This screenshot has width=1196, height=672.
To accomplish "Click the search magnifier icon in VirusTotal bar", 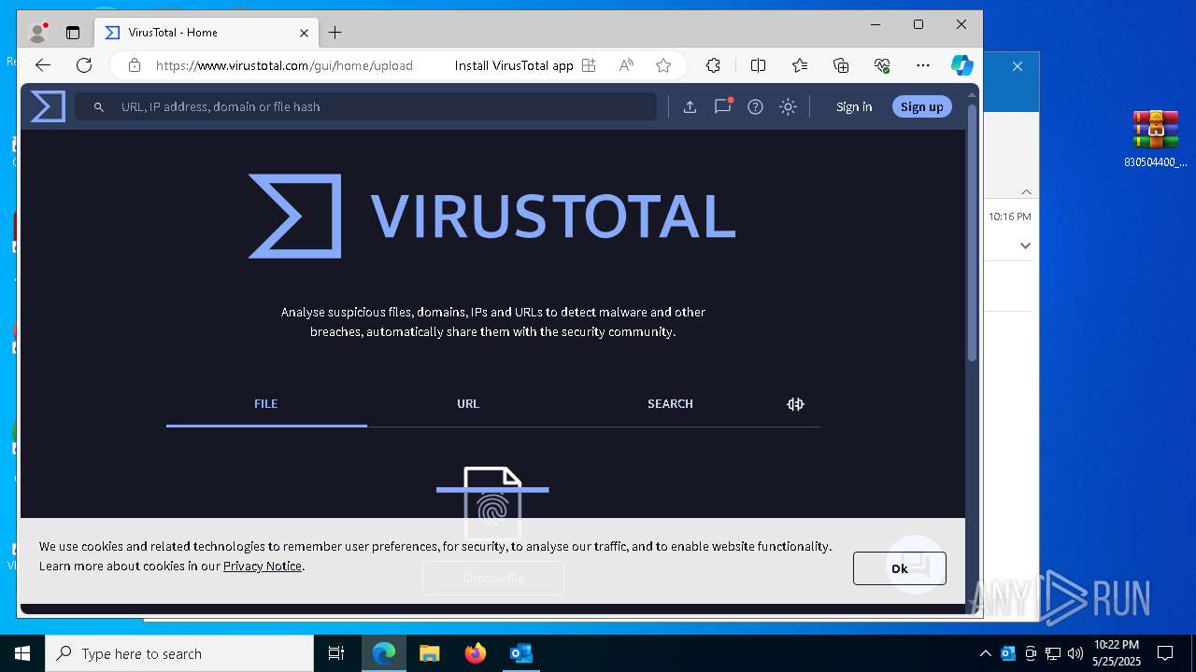I will 98,107.
